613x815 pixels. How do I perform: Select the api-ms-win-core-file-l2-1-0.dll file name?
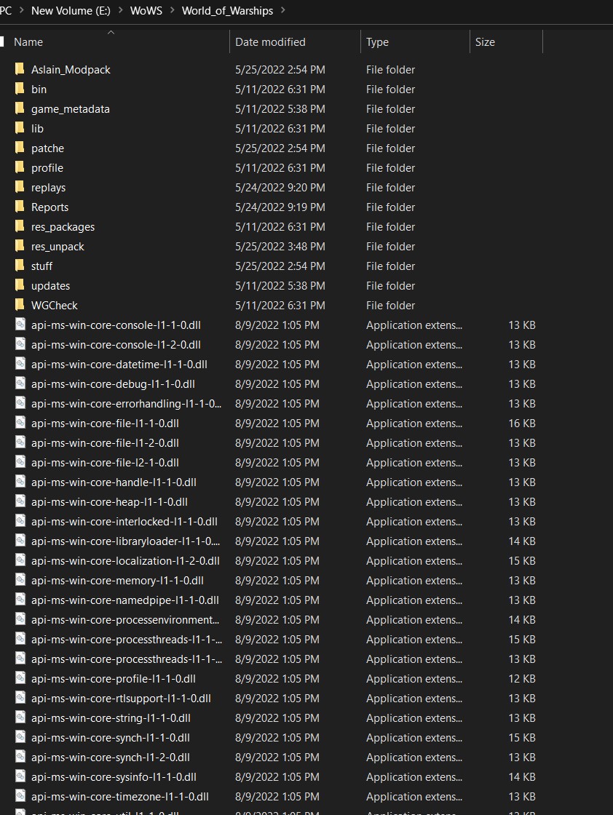105,463
